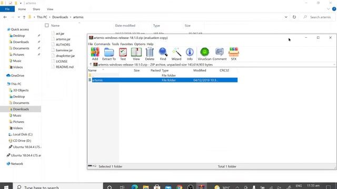Image resolution: width=337 pixels, height=189 pixels.
Task: Open Microsoft Edge from the taskbar
Action: pos(135,187)
